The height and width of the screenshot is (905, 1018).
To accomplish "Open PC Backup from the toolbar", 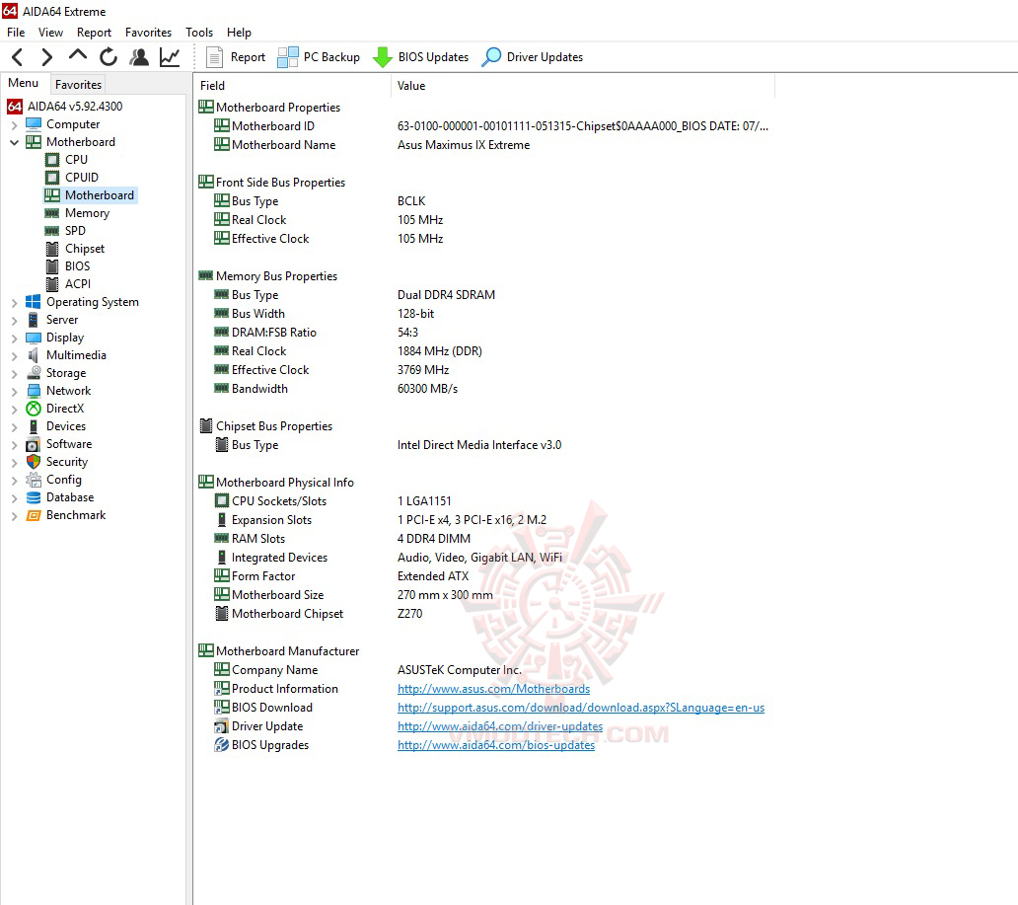I will pos(318,57).
